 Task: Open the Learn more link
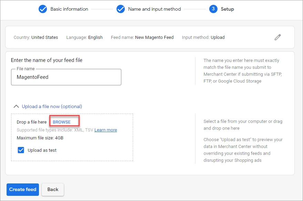(x=105, y=130)
